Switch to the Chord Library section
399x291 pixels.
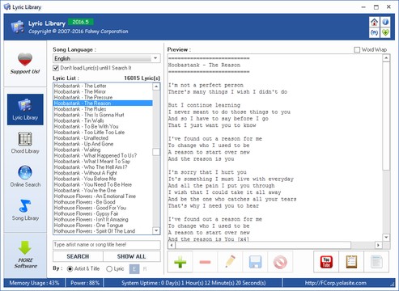coord(25,143)
